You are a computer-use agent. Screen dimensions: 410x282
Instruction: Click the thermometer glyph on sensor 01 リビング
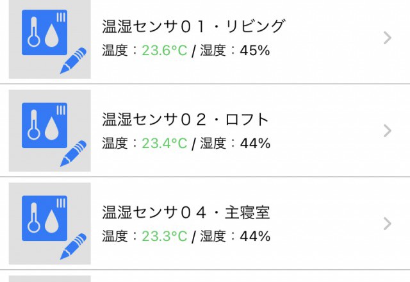coord(33,31)
